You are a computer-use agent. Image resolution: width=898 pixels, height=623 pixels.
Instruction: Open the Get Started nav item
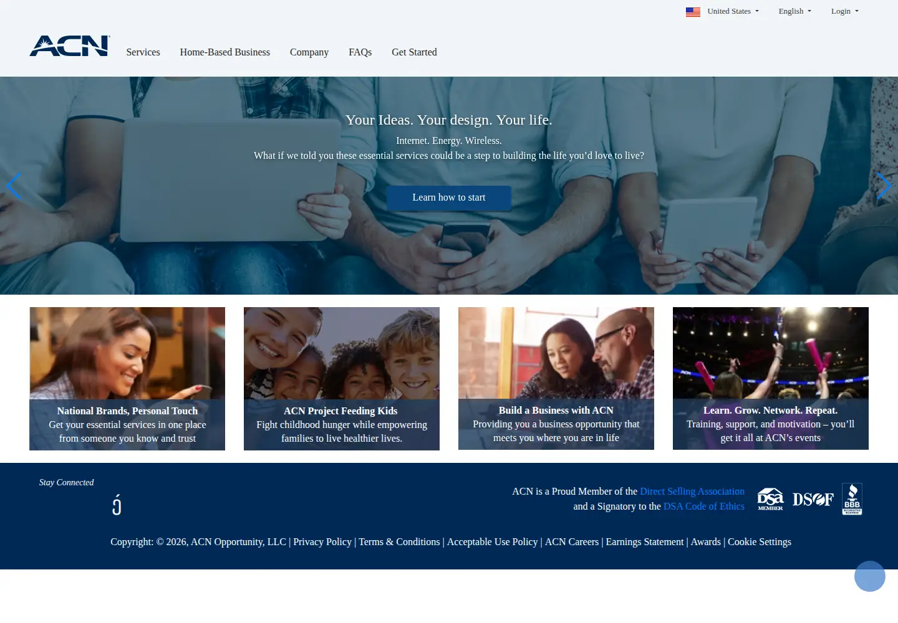pyautogui.click(x=414, y=52)
